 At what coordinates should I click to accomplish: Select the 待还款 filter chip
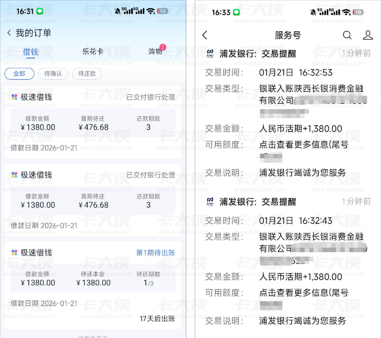coord(87,73)
